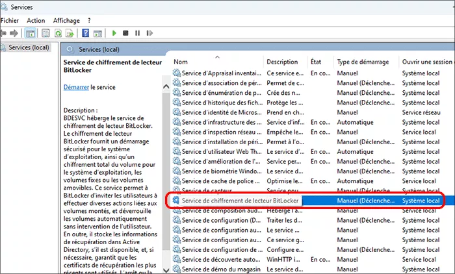The height and width of the screenshot is (274, 455).
Task: Select the Service de configuration de ... row
Action: coord(313,249)
